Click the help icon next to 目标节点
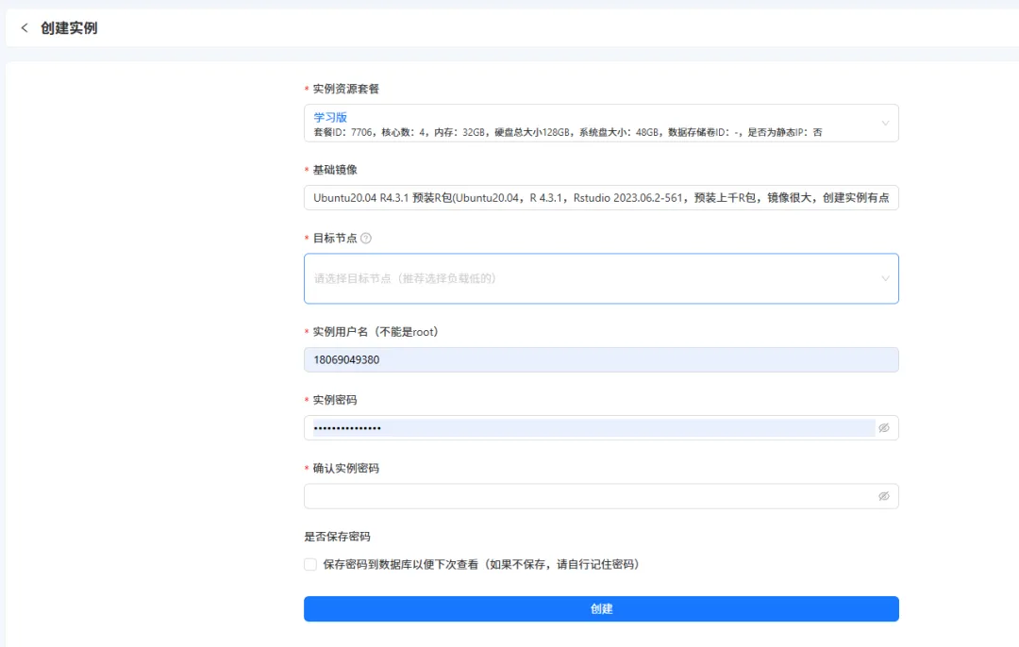Viewport: 1019px width, 647px height. tap(366, 239)
